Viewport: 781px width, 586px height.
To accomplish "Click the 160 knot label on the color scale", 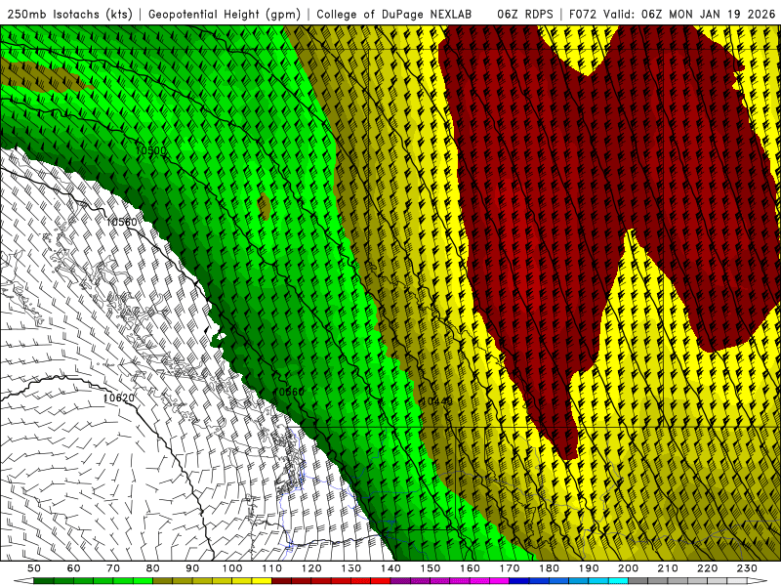I will pyautogui.click(x=470, y=568).
